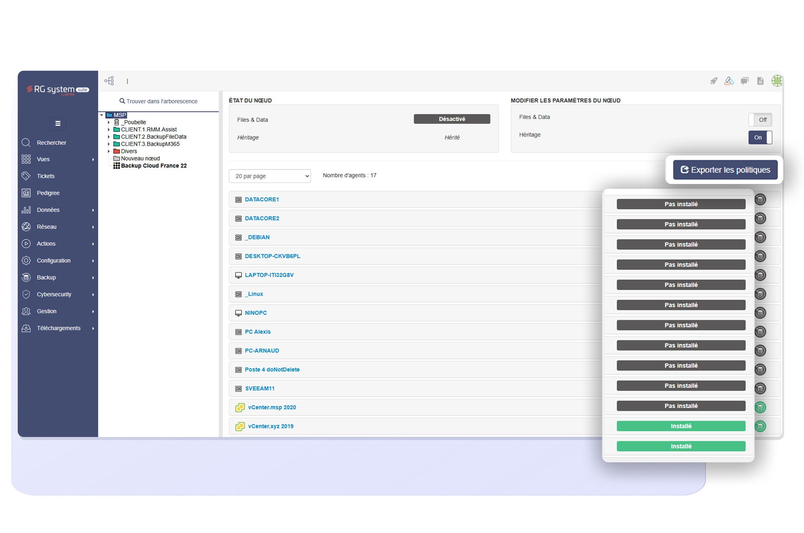Click Exporter les politiques button
Screen dimensions: 804x533
pos(725,170)
